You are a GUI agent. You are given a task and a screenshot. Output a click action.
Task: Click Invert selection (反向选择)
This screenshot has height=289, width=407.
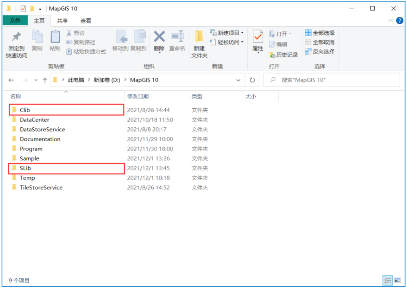(x=320, y=52)
